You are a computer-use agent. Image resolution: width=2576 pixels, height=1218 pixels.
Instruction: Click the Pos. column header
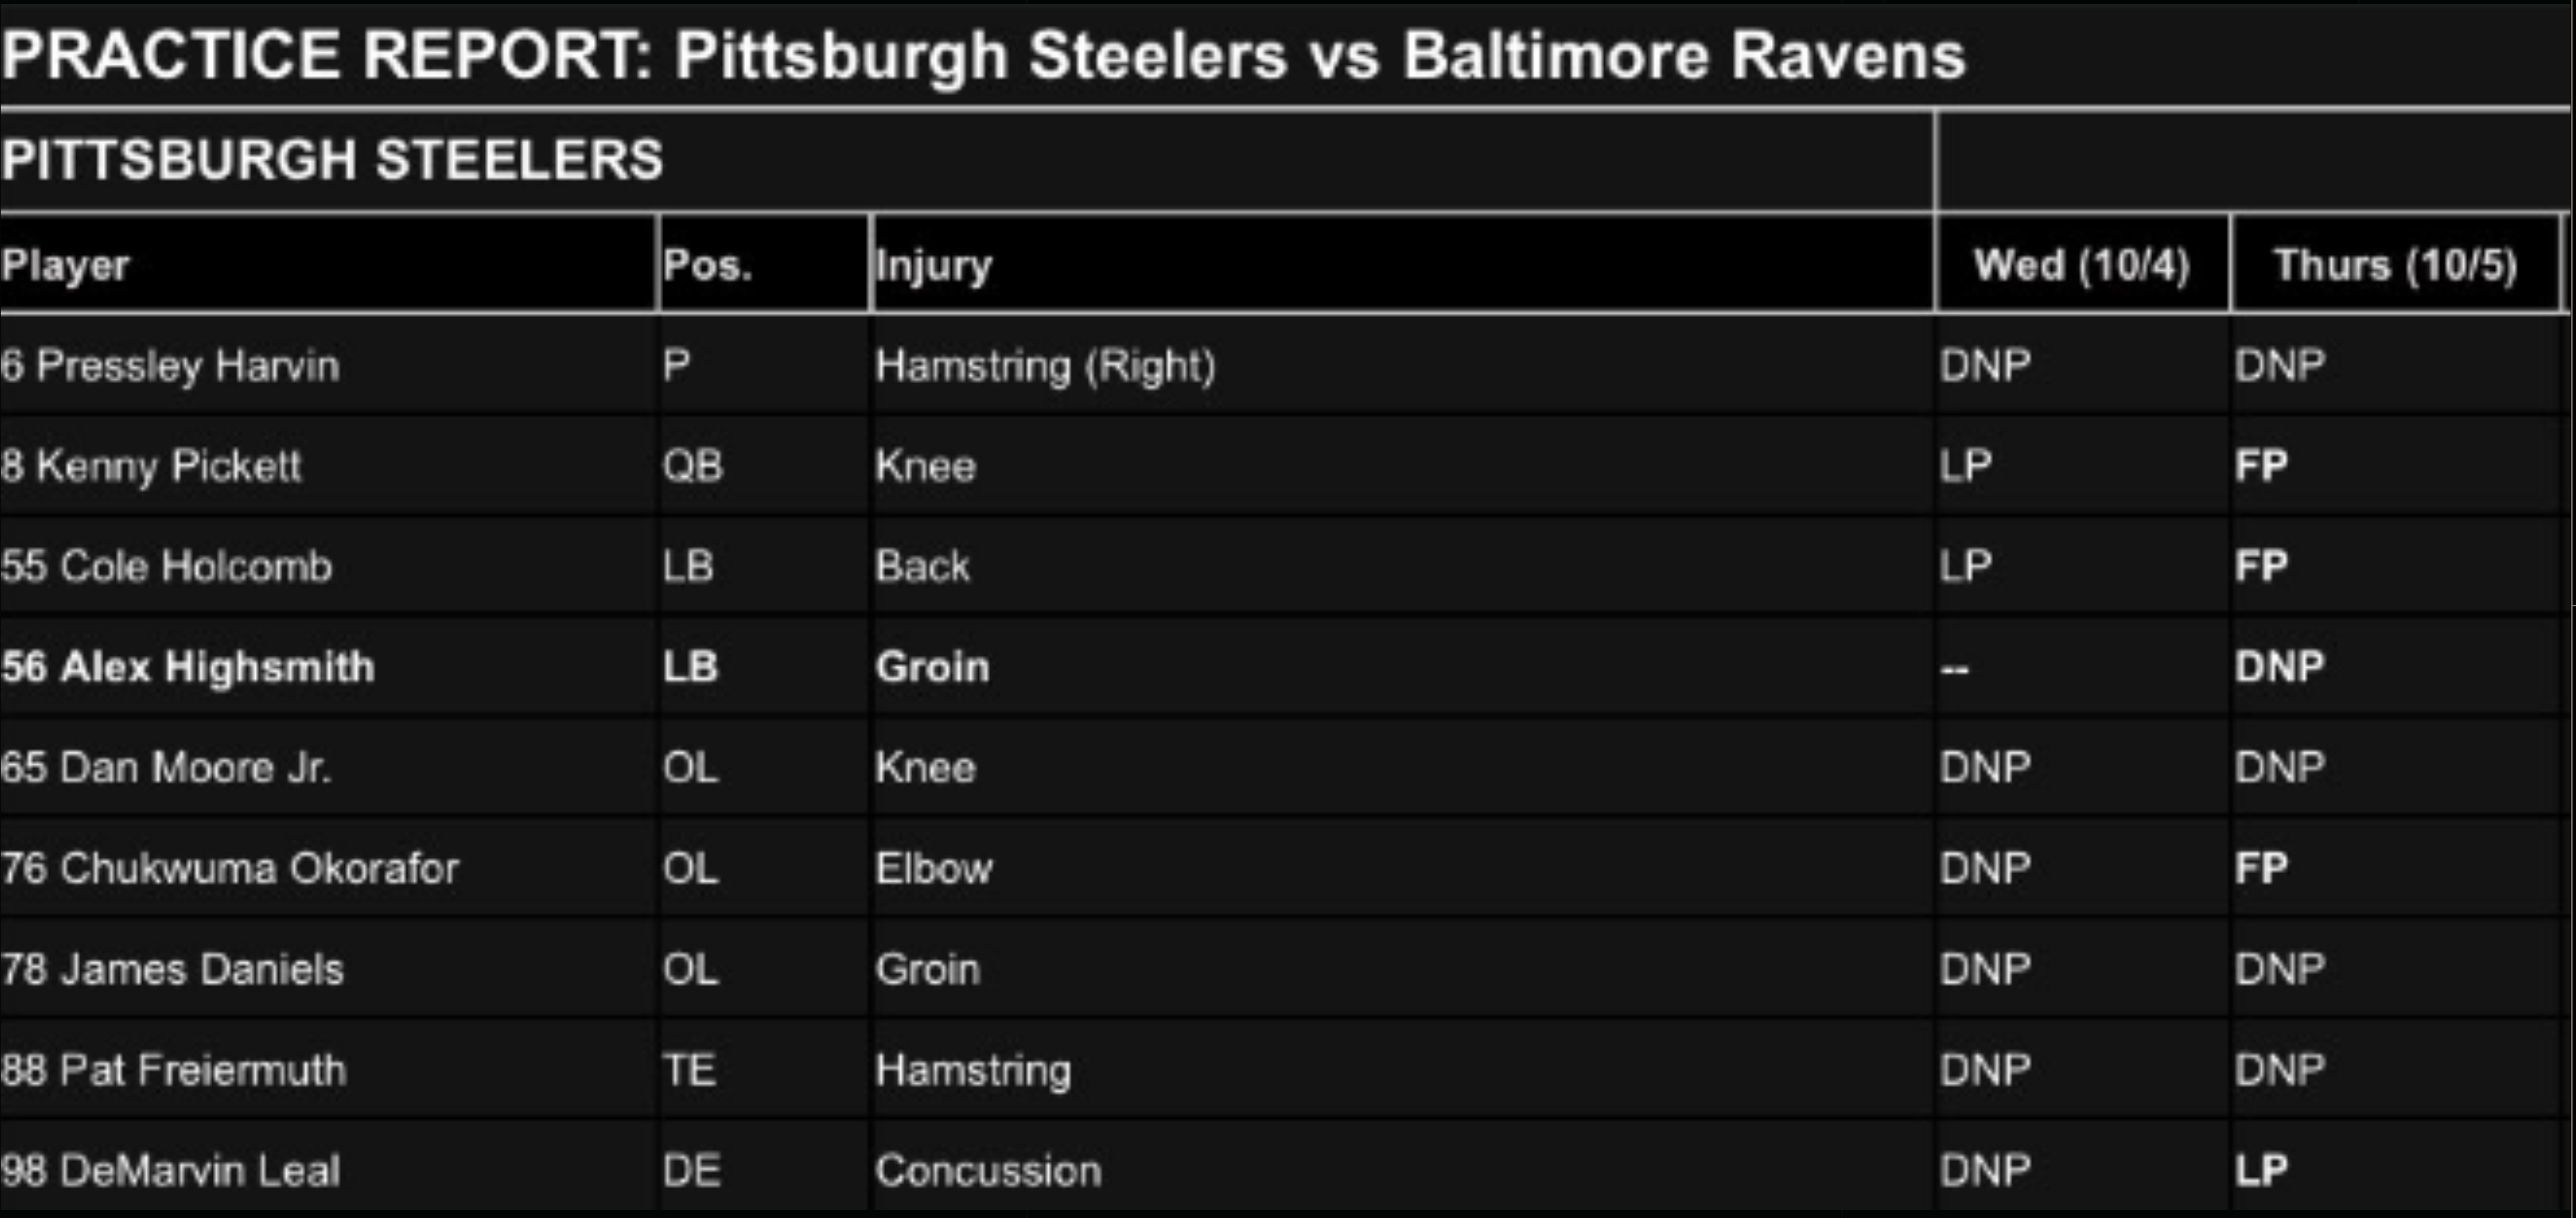[x=707, y=266]
